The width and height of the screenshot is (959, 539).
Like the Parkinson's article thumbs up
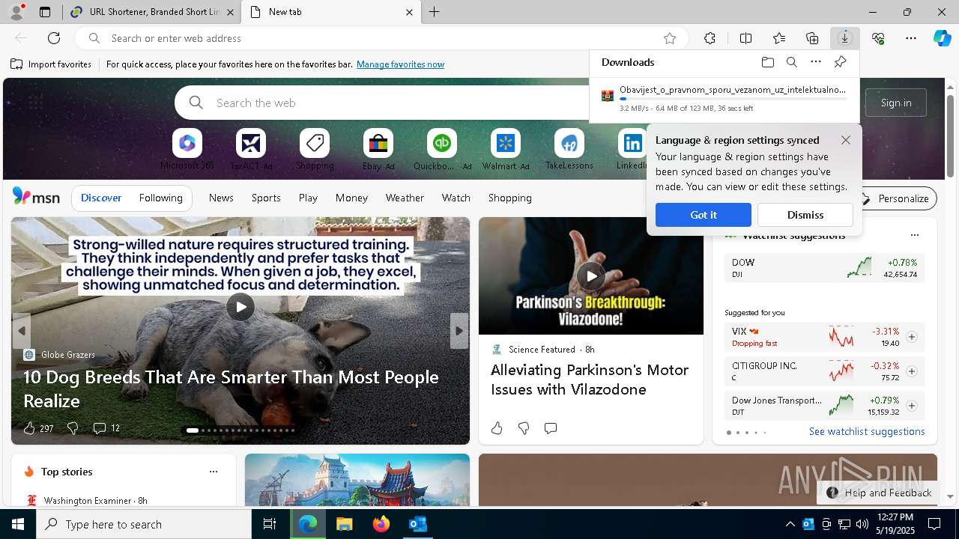click(497, 428)
